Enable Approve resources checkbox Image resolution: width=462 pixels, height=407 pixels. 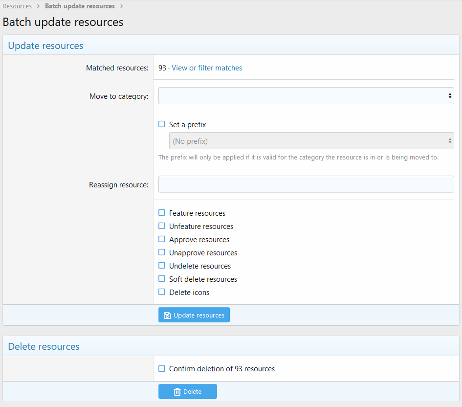coord(162,239)
